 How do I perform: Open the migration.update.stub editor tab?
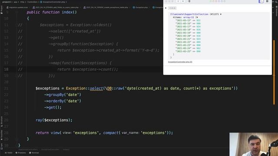[x=17, y=7]
